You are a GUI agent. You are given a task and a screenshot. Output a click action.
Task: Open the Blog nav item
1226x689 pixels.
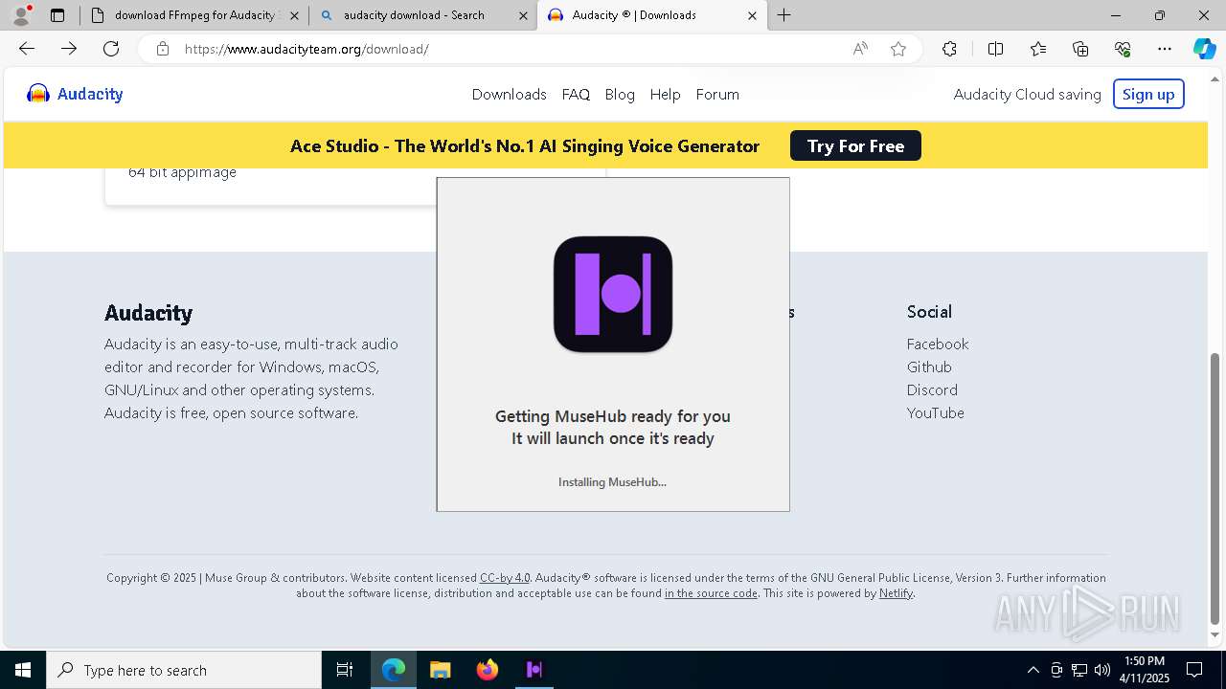point(620,94)
